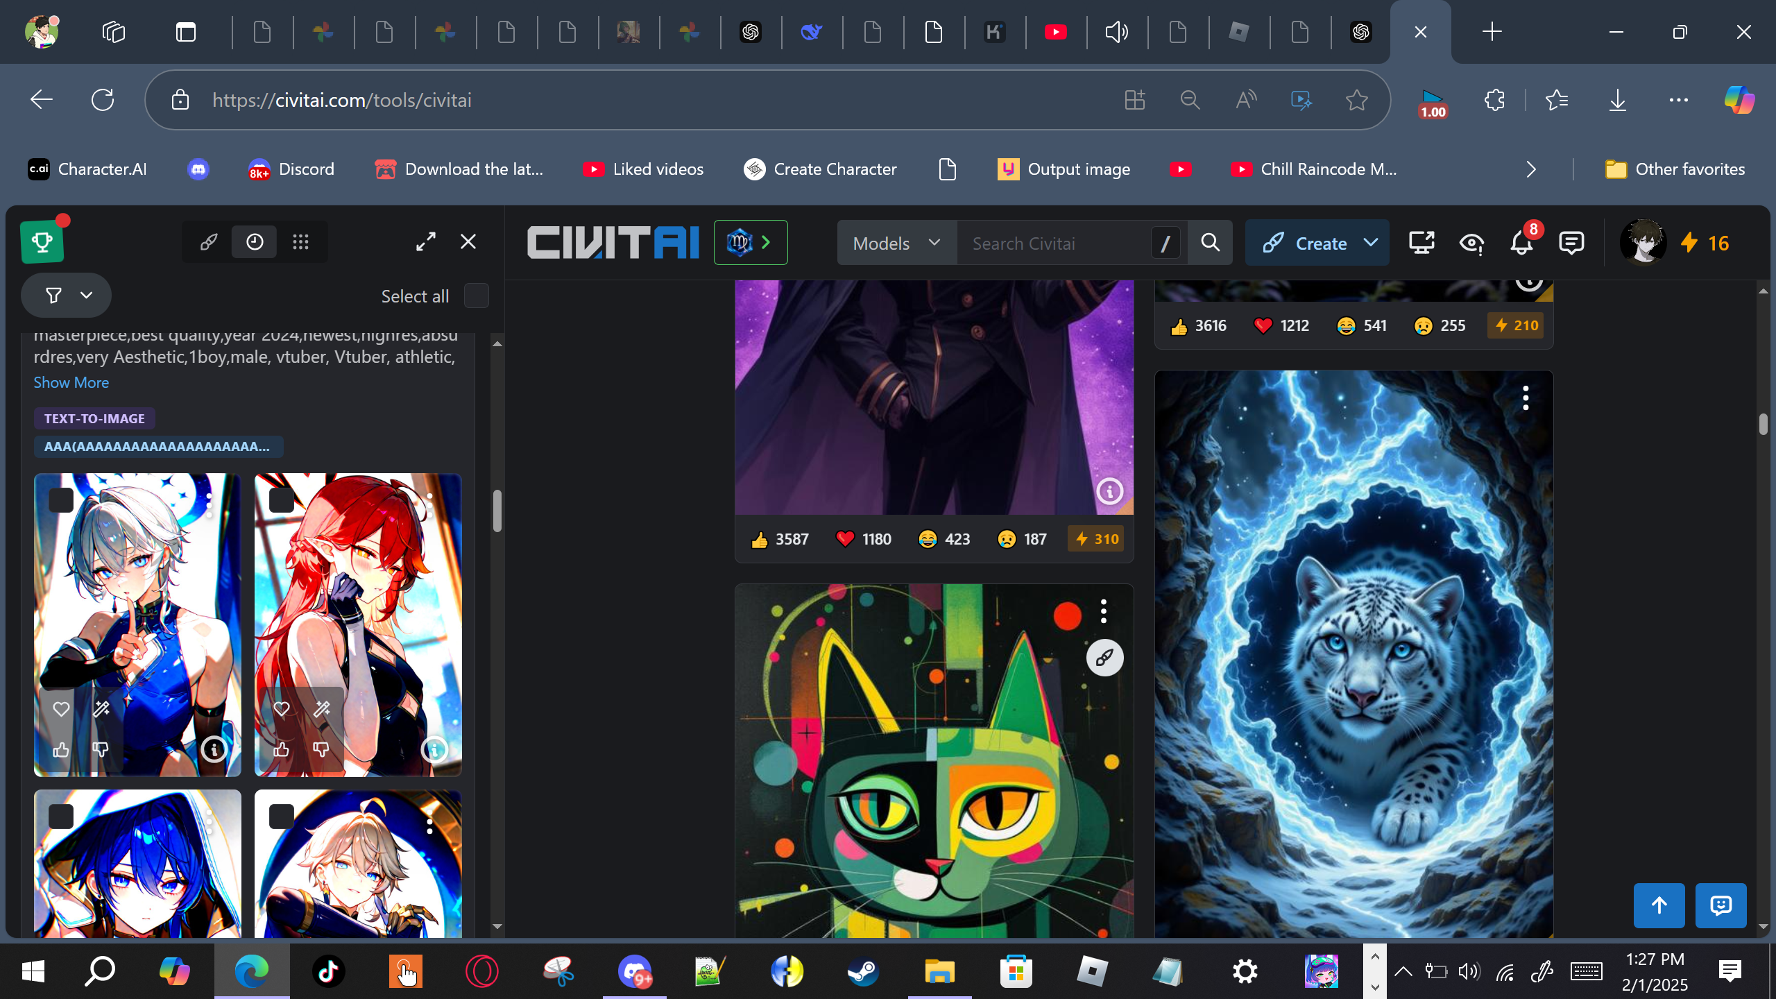
Task: Click the remix brush icon on cat image
Action: click(x=1104, y=657)
